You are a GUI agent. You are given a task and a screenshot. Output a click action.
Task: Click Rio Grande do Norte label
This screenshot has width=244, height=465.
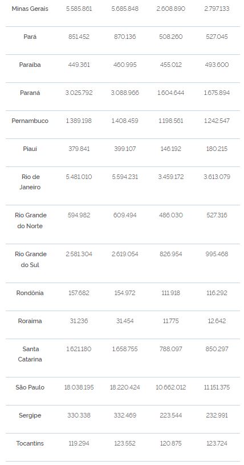pyautogui.click(x=31, y=220)
